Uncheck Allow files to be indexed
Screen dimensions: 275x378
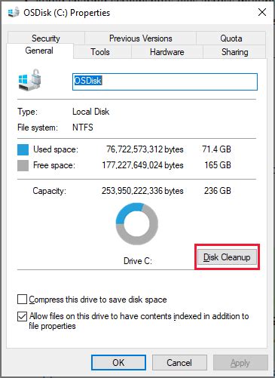point(22,316)
